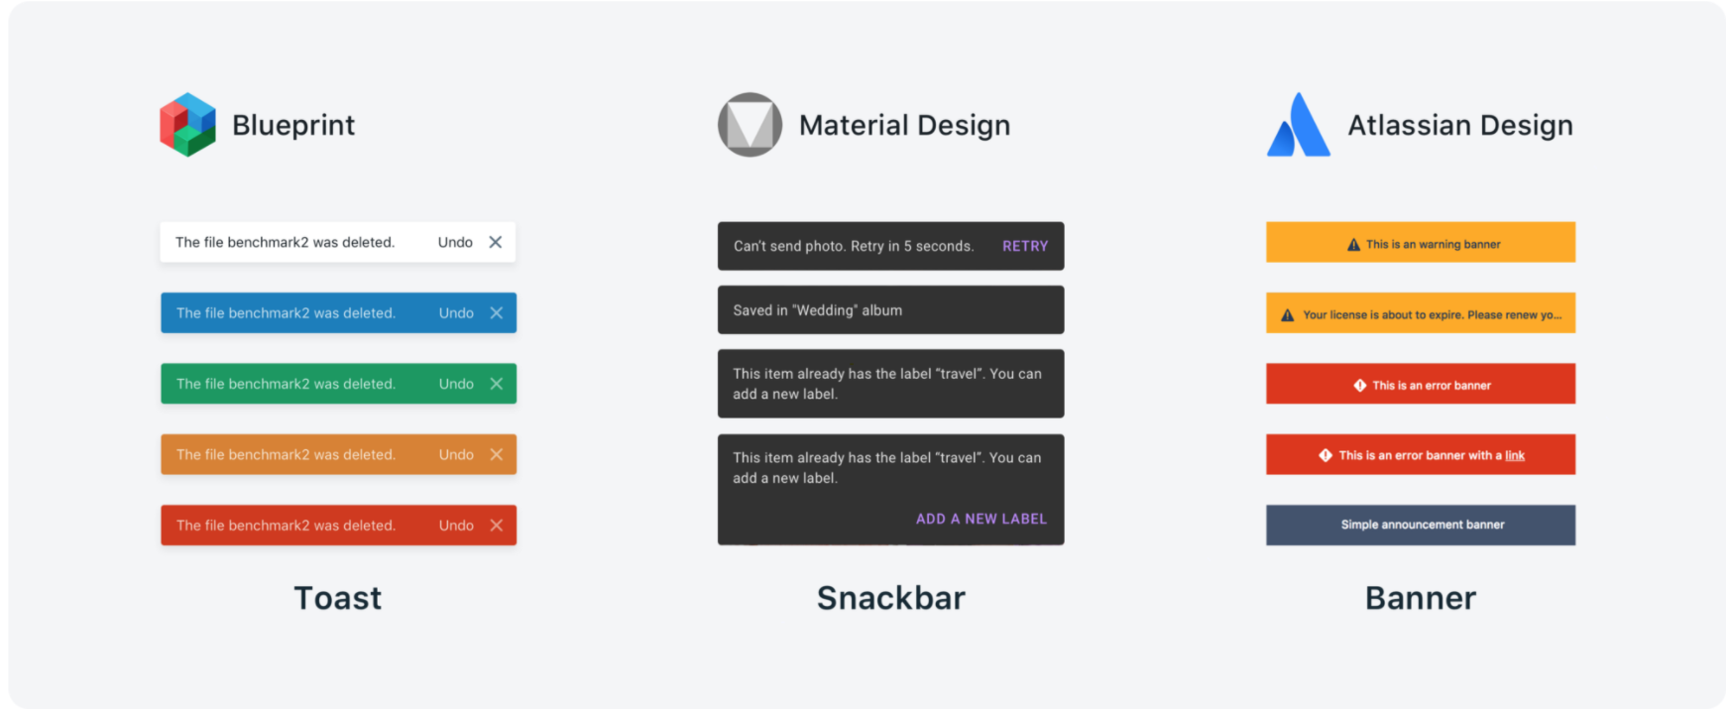Open the link in error banner
This screenshot has height=712, width=1731.
(1515, 456)
